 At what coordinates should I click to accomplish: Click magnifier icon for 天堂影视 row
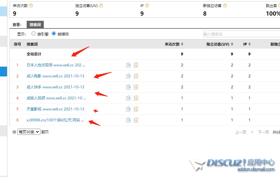point(129,109)
